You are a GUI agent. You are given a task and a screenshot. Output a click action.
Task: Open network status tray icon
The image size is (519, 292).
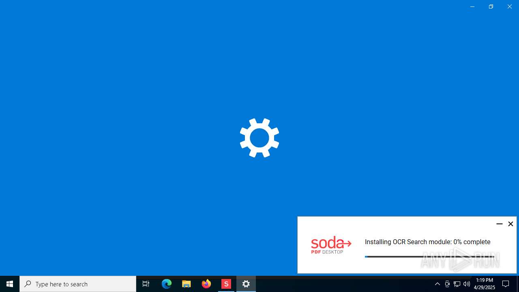(x=457, y=284)
